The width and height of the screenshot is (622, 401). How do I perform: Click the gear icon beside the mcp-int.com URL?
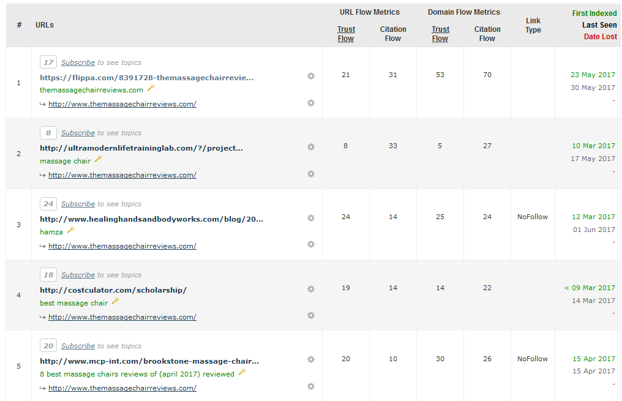point(311,360)
